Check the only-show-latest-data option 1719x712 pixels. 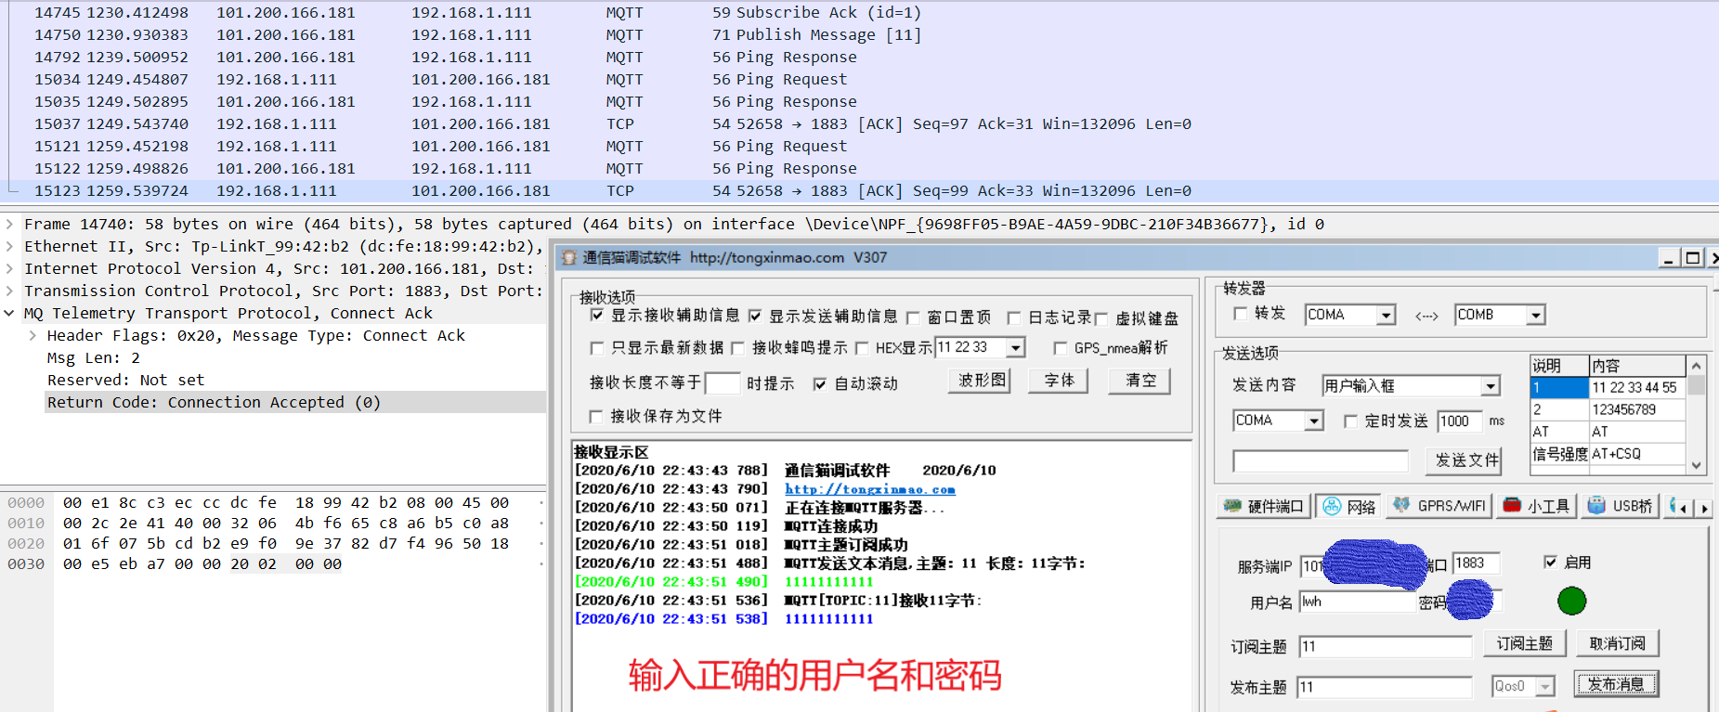tap(597, 348)
